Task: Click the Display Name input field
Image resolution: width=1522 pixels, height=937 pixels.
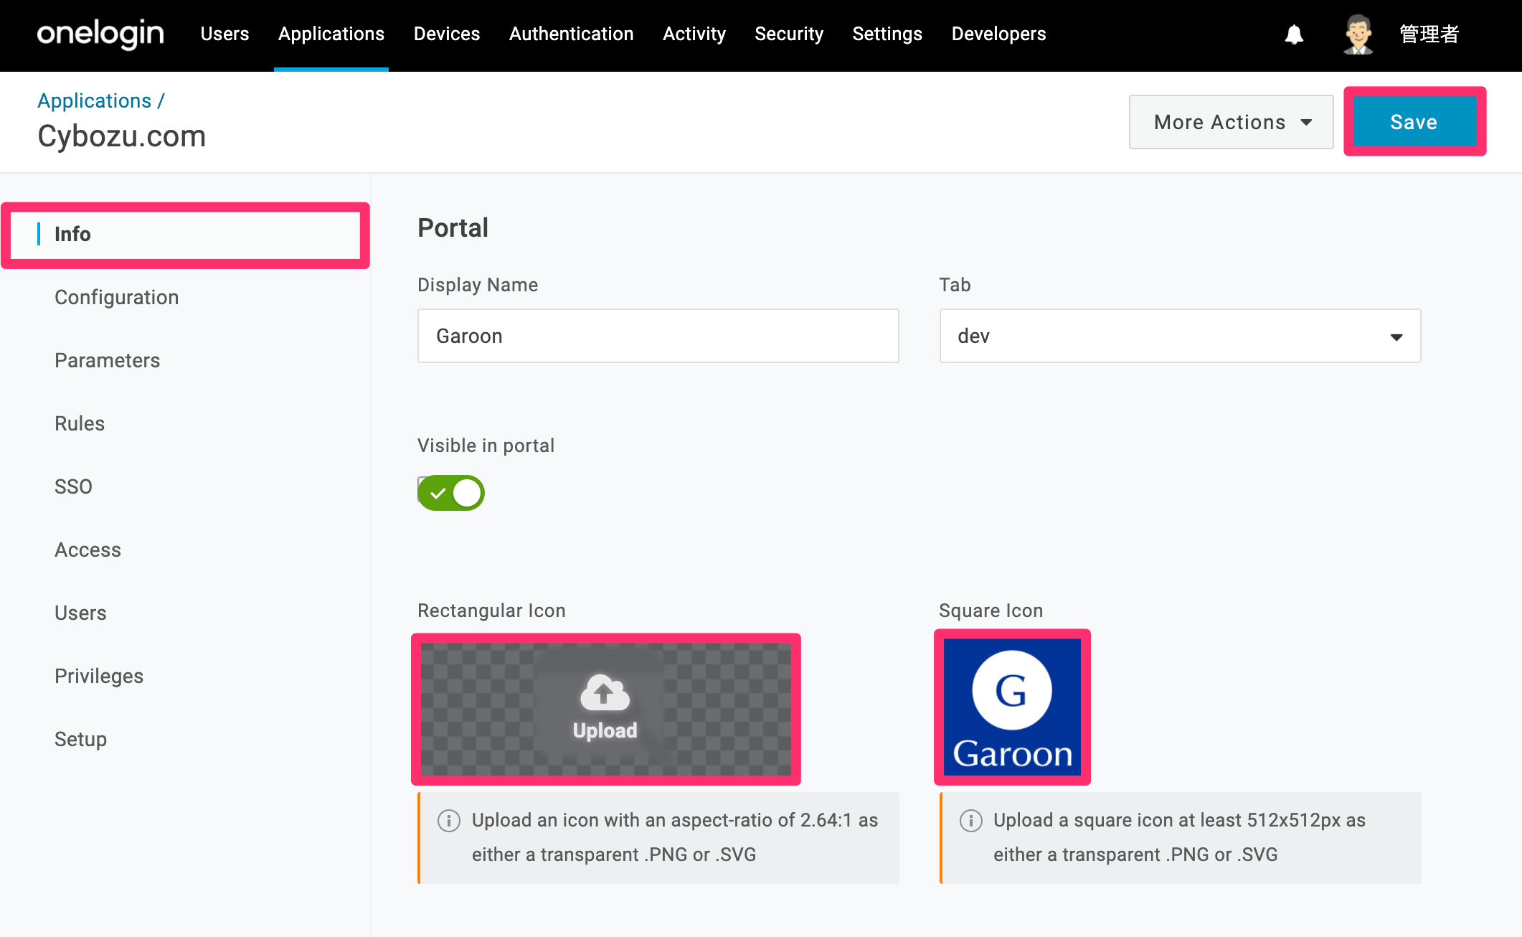Action: [658, 336]
